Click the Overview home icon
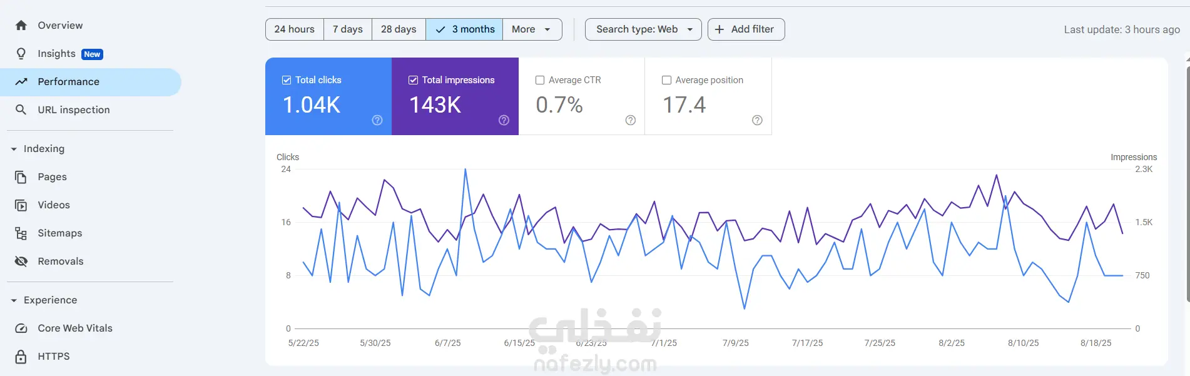This screenshot has height=376, width=1190. 21,25
